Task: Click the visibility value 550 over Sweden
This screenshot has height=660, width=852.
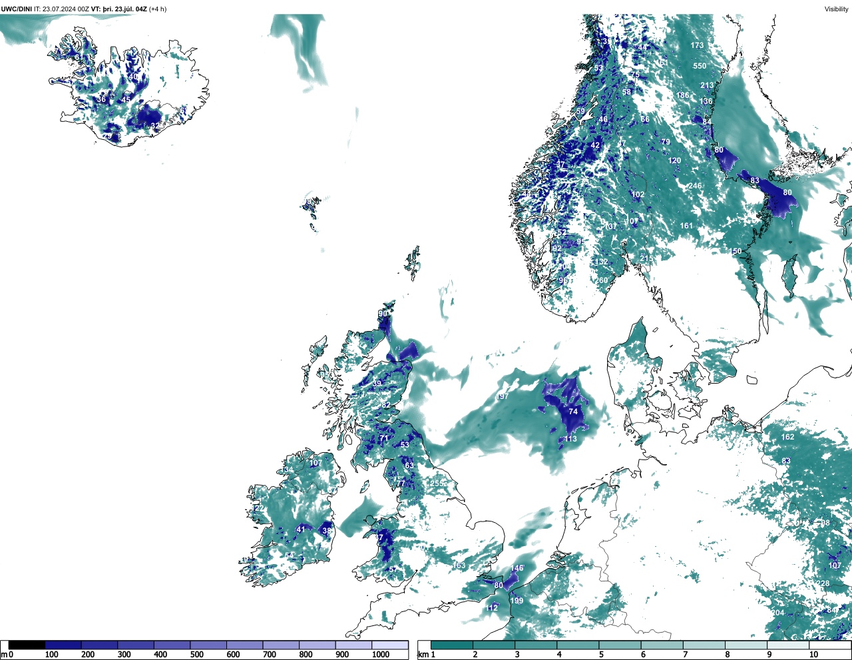Action: [700, 66]
